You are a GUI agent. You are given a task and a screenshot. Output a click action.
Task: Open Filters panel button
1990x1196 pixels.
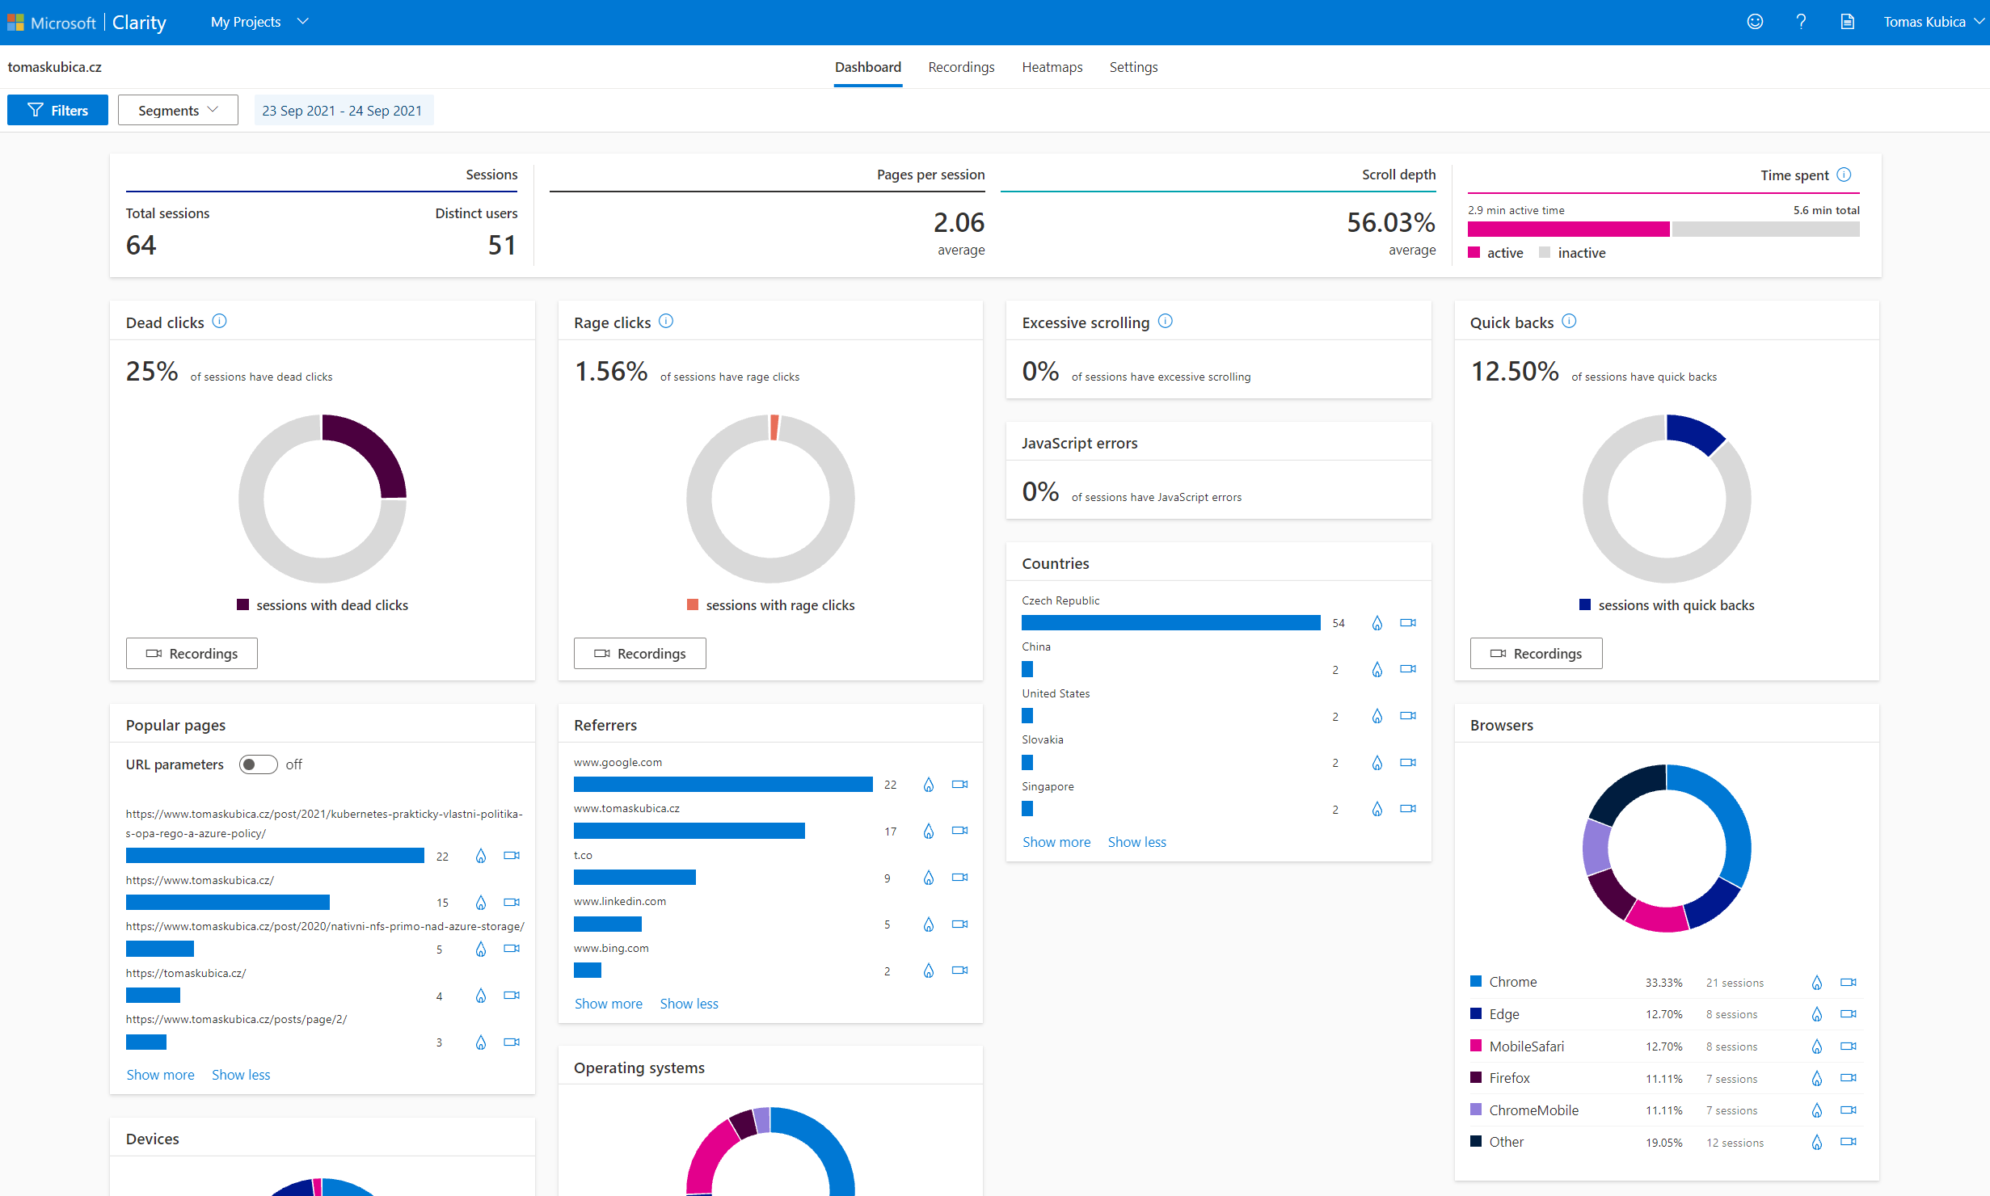[57, 111]
